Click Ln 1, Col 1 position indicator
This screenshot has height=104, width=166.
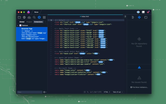pyautogui.click(x=96, y=92)
